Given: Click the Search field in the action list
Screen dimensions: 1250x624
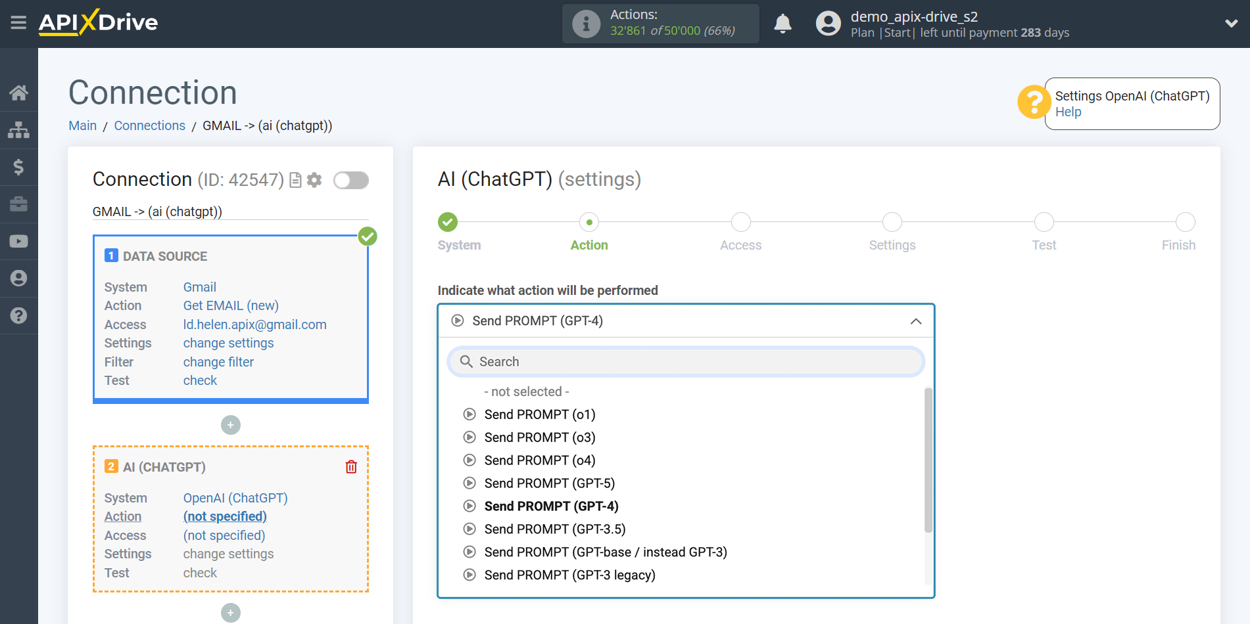Looking at the screenshot, I should [x=685, y=361].
